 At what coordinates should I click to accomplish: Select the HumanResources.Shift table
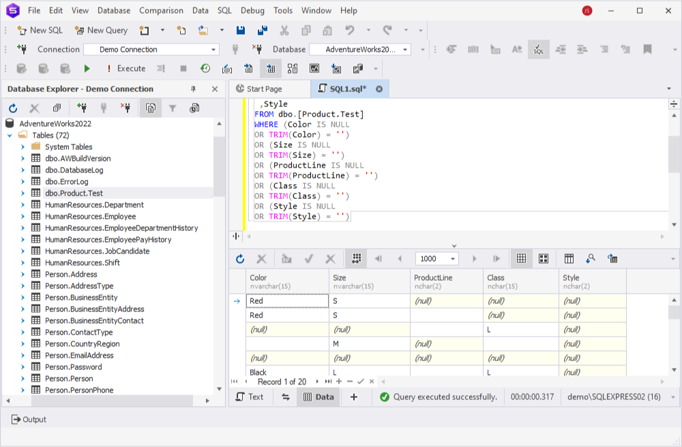pyautogui.click(x=83, y=262)
